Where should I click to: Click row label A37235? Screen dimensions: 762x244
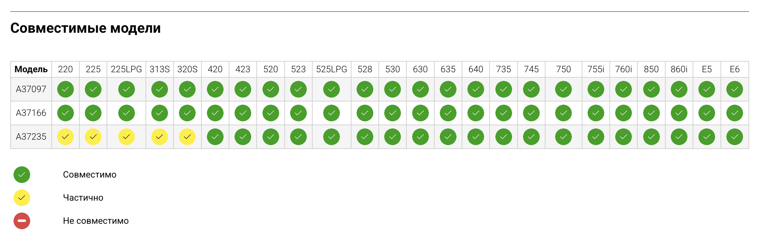(31, 137)
